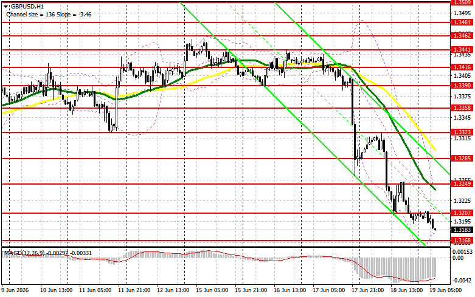The image size is (475, 297).
Task: Select the 1.3249 red price level label
Action: pyautogui.click(x=462, y=184)
